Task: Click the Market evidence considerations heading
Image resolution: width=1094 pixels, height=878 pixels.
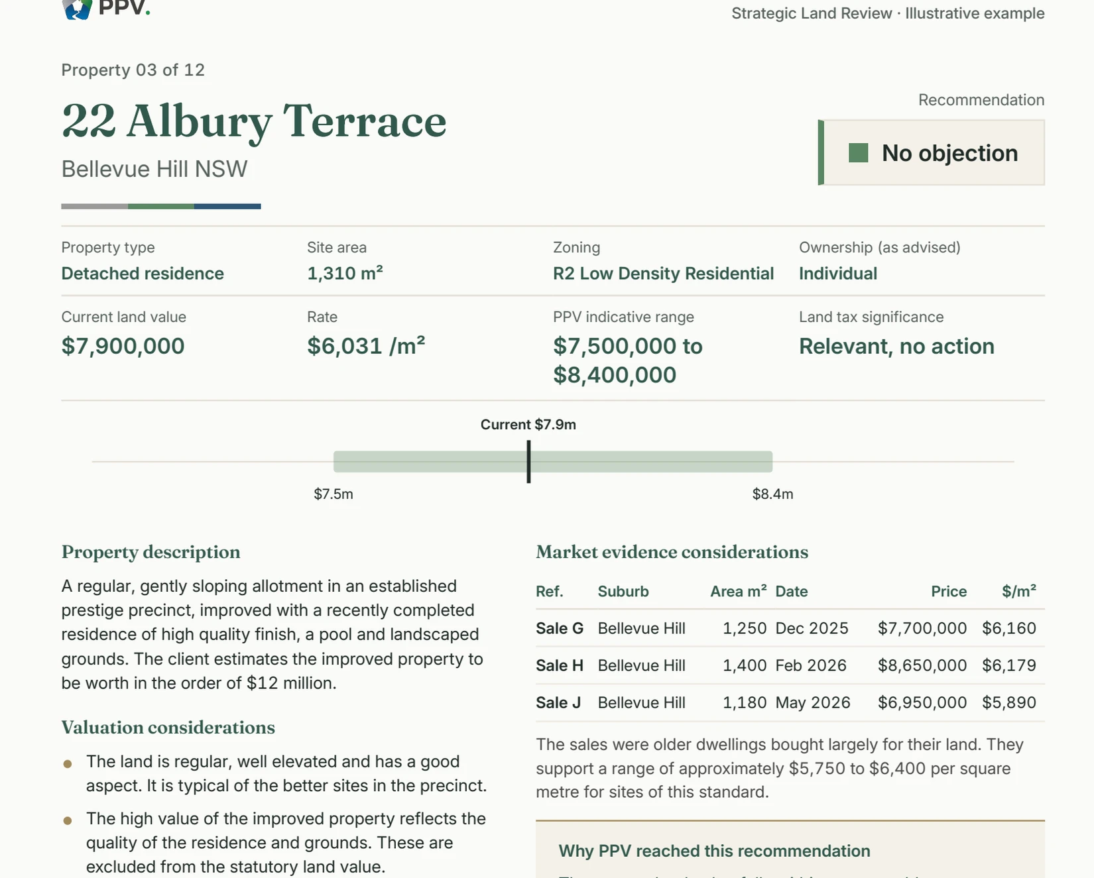Action: tap(672, 553)
